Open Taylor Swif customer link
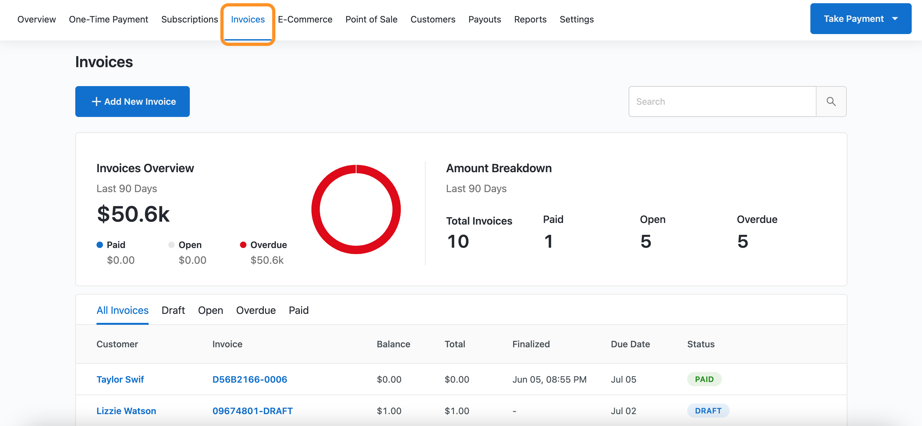Screen dimensions: 922x426 pos(120,379)
